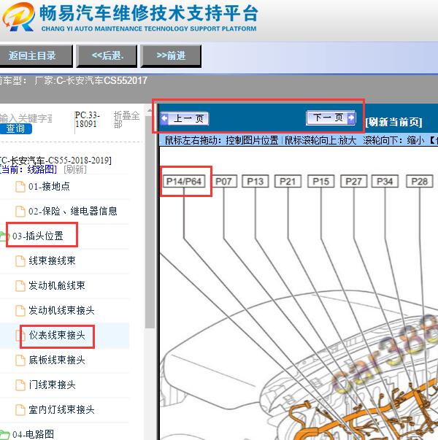The image size is (438, 440).
Task: Click the PC.33-18091 label
Action: (x=87, y=119)
